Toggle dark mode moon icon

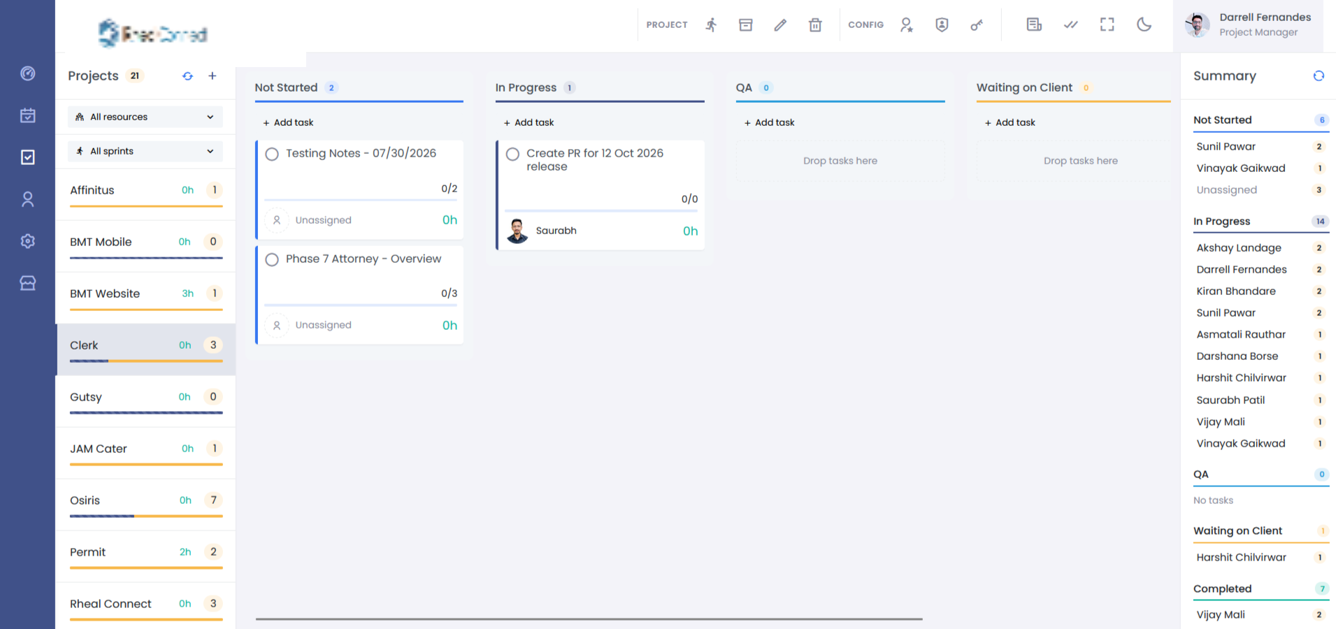[1144, 25]
